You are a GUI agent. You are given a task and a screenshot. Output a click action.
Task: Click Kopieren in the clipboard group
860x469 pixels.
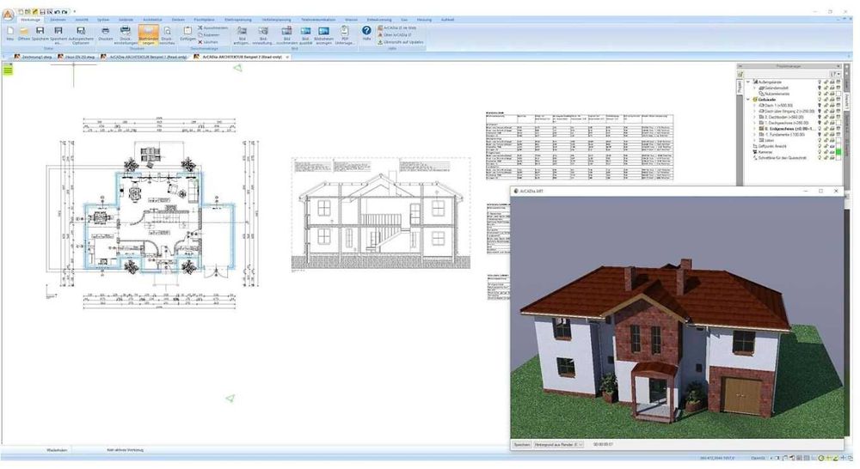click(209, 34)
